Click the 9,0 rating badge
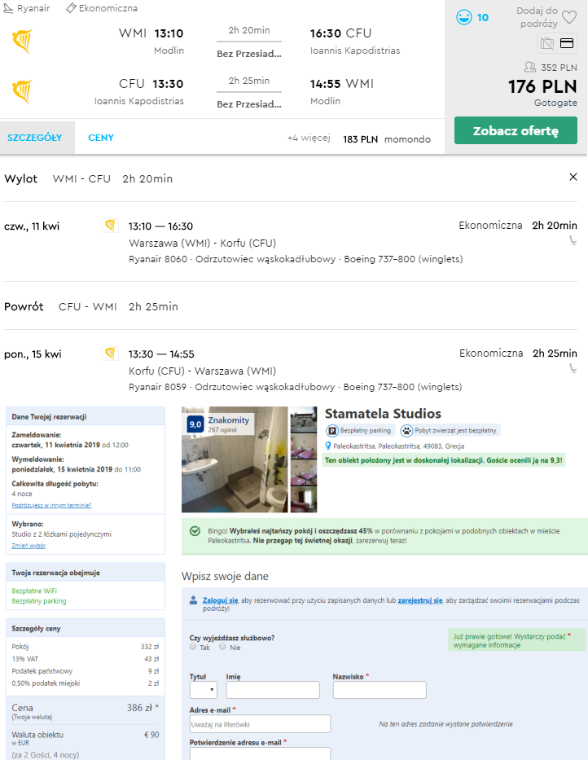588x760 pixels. 195,424
